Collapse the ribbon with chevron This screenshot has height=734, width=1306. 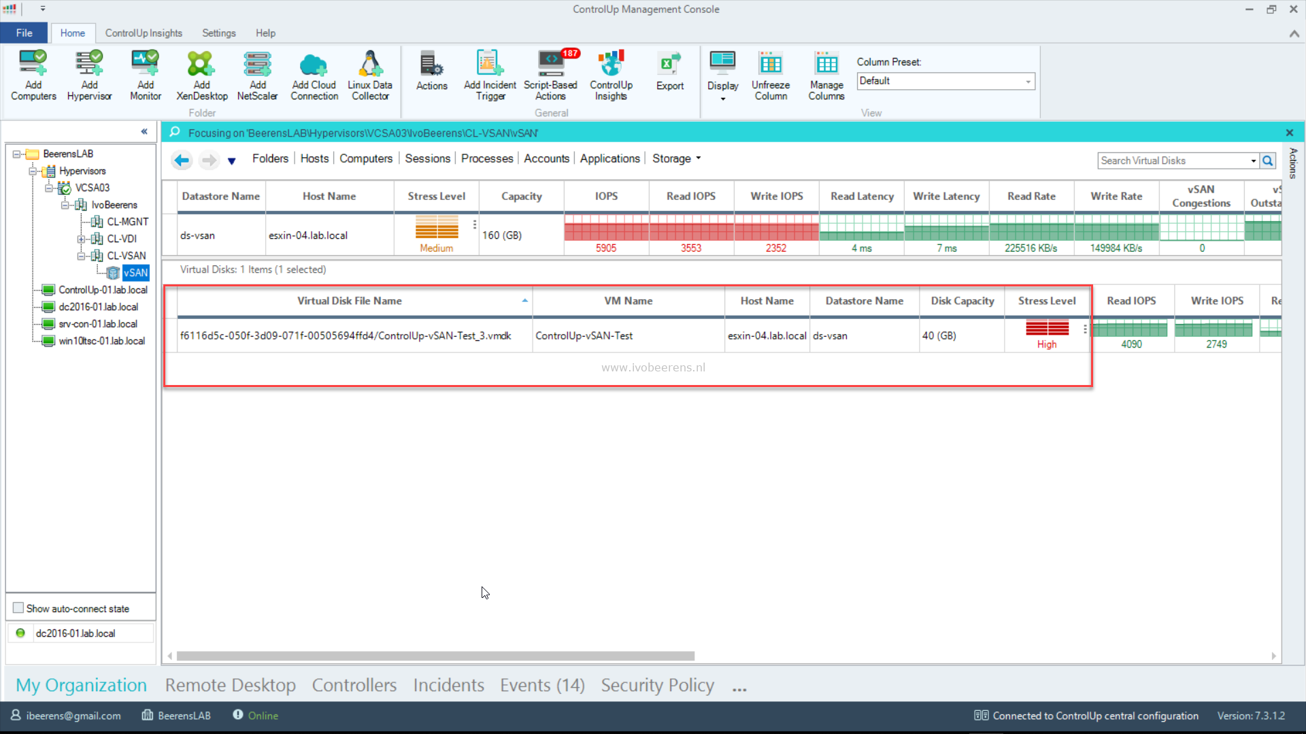click(1294, 33)
